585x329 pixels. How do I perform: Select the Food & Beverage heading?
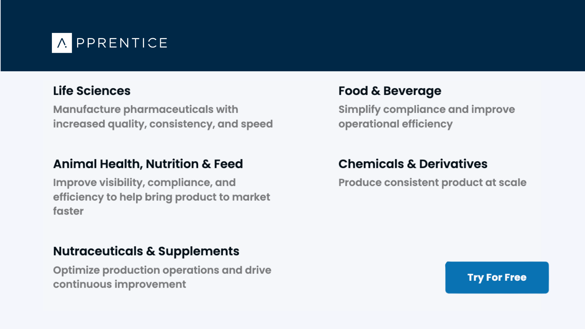coord(390,91)
